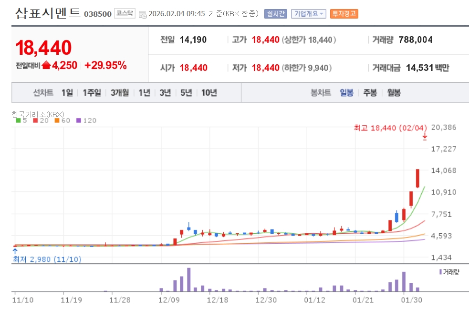The image size is (469, 318).
Task: Select the 10년 line chart range
Action: coord(209,93)
